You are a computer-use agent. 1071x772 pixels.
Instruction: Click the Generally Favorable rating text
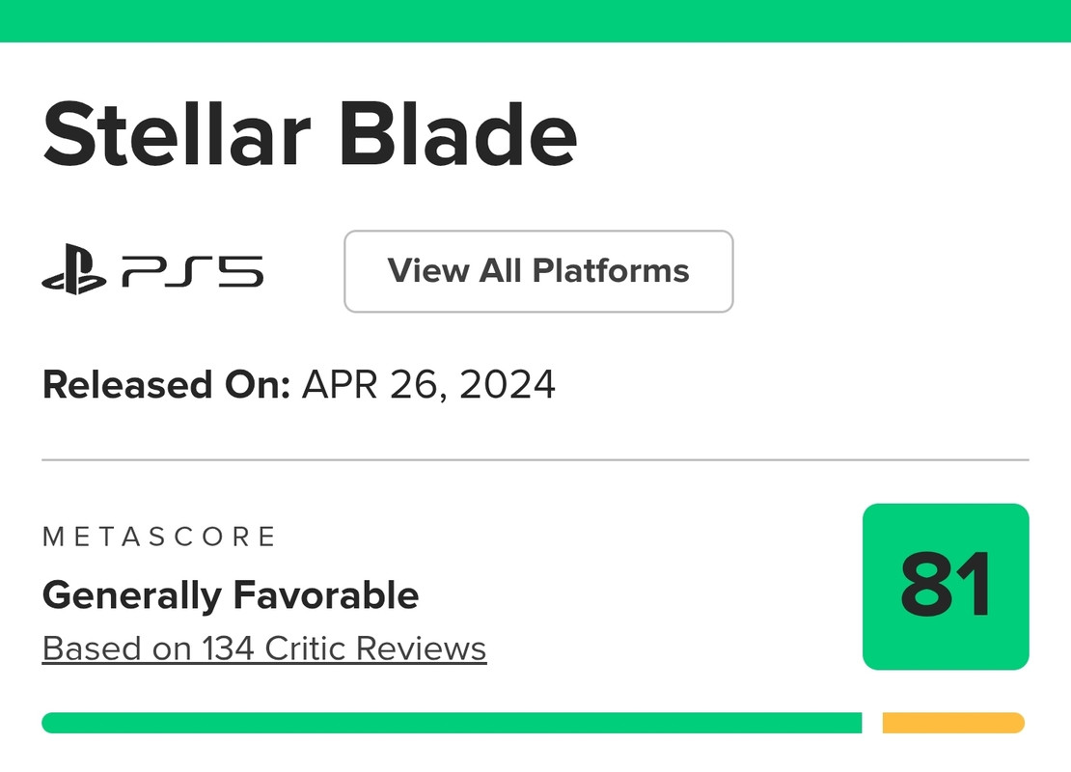coord(231,595)
